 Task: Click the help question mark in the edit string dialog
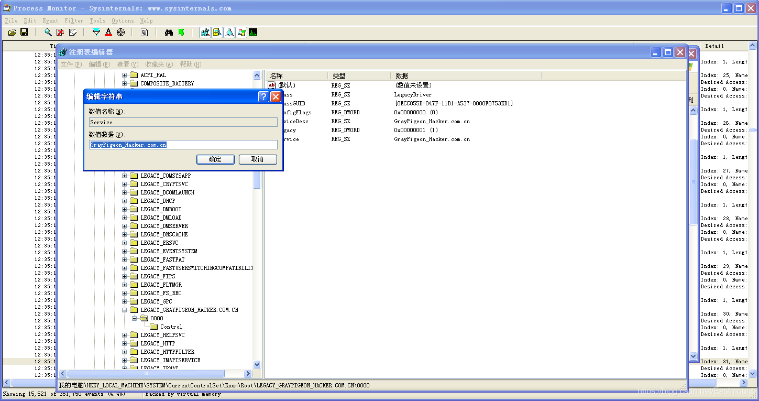click(263, 96)
